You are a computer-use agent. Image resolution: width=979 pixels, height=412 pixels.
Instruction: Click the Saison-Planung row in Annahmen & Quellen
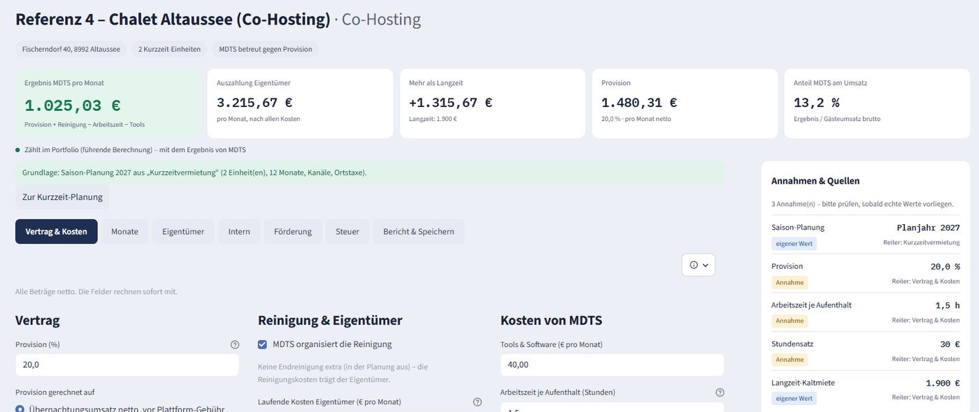866,235
